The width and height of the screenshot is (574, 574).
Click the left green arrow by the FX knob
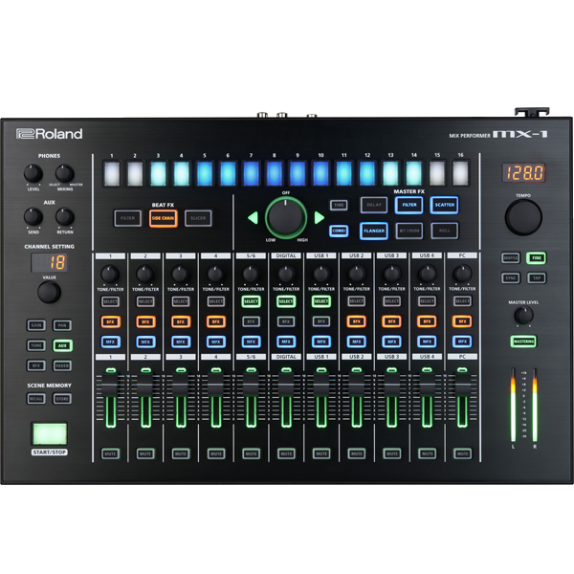pos(254,218)
